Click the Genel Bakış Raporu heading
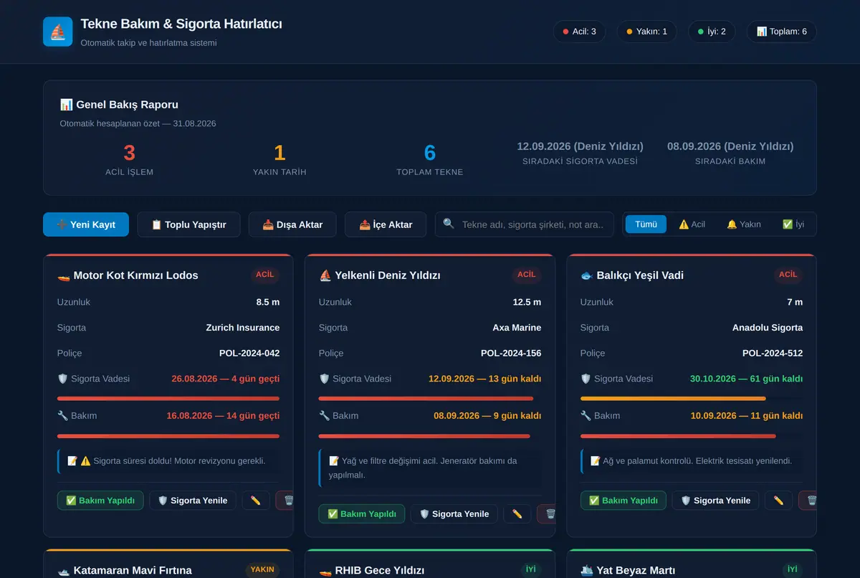 (119, 105)
